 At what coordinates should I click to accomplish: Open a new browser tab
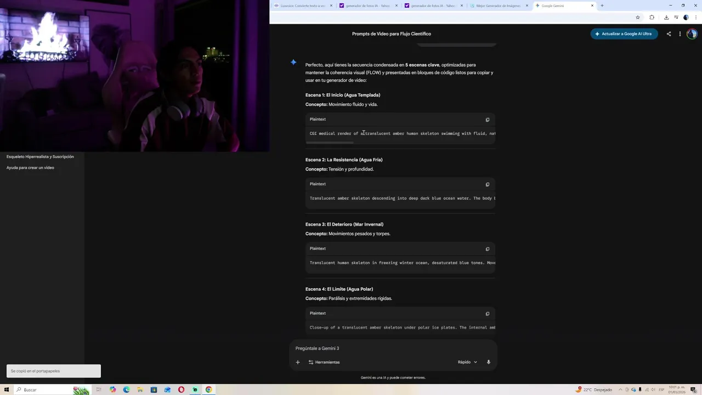602,5
